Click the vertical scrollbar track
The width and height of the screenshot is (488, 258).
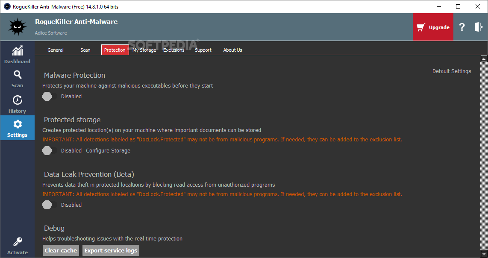pos(484,156)
